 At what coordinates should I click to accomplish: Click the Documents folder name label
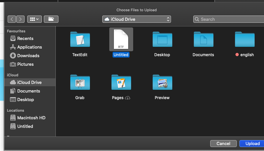pos(203,55)
